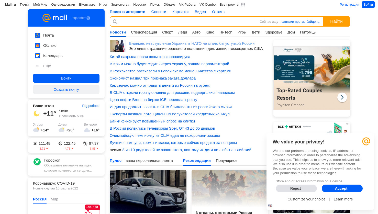Open Одноклассники in top navigation

(x=63, y=5)
